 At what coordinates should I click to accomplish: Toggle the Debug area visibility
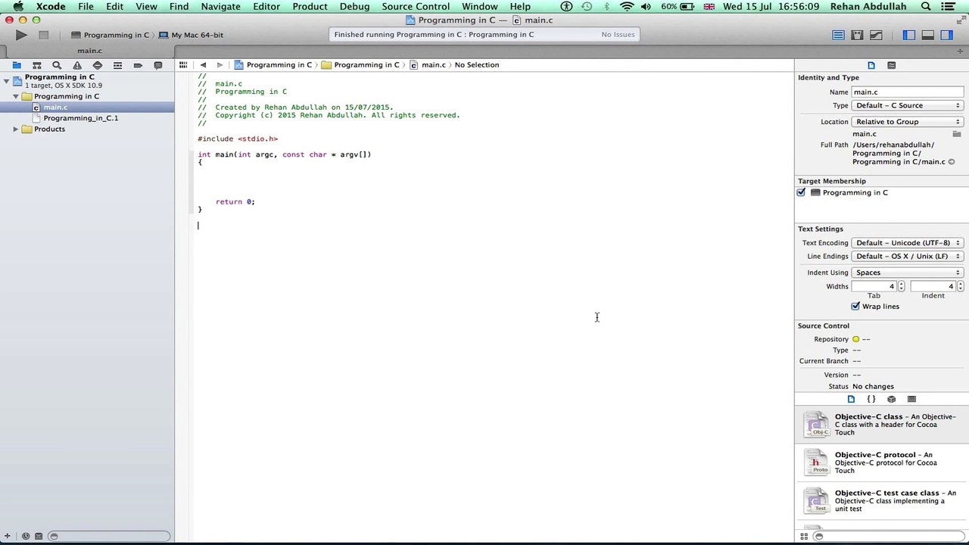point(927,35)
